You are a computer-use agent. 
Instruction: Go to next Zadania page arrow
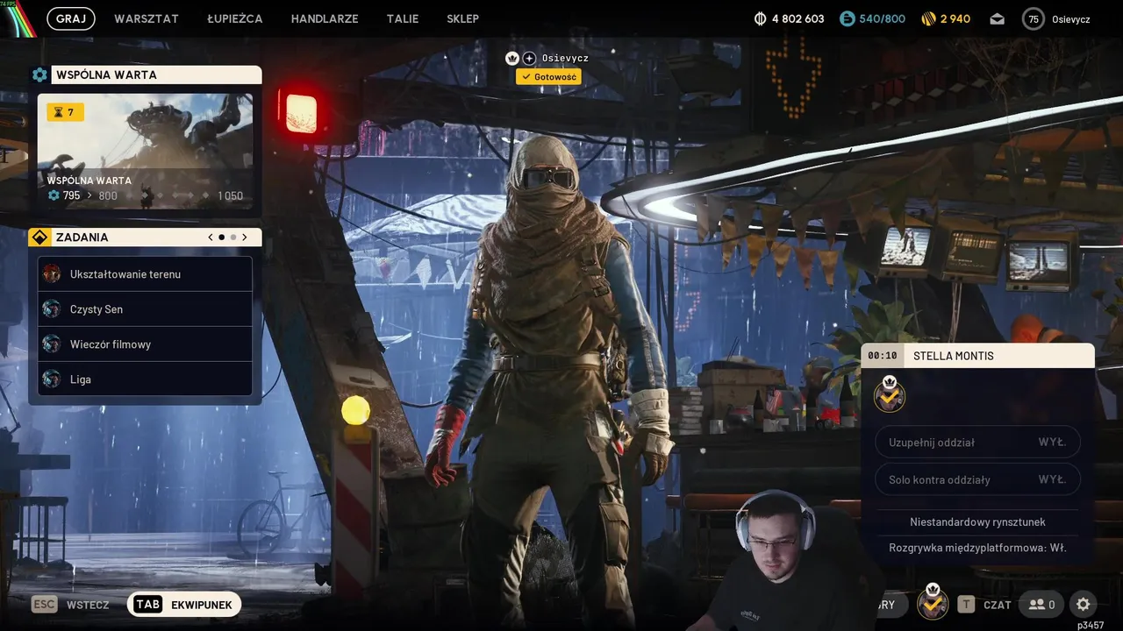(245, 238)
